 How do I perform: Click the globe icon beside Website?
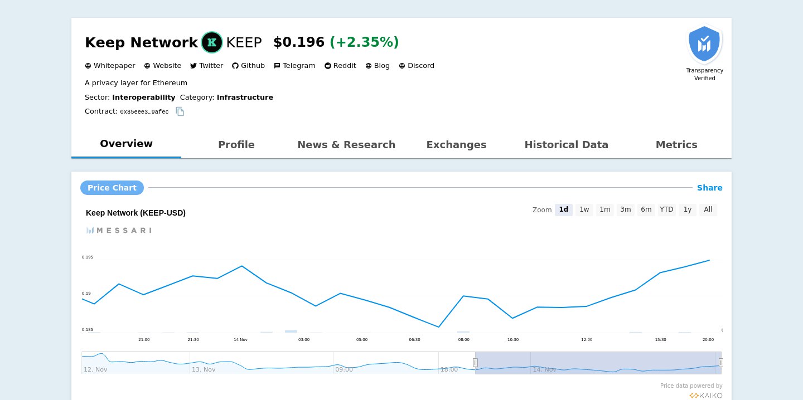pos(147,66)
